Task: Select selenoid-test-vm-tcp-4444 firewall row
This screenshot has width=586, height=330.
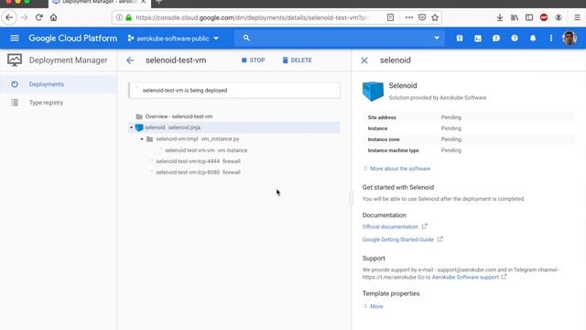Action: pos(198,161)
